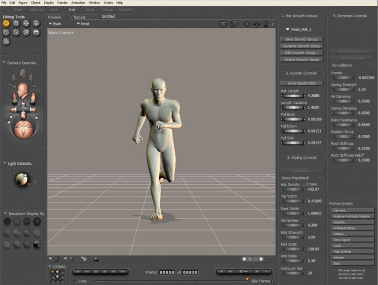Click New Growth Group button
This screenshot has width=378, height=285.
click(301, 39)
